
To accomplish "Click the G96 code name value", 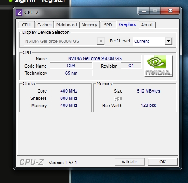I will (71, 66).
